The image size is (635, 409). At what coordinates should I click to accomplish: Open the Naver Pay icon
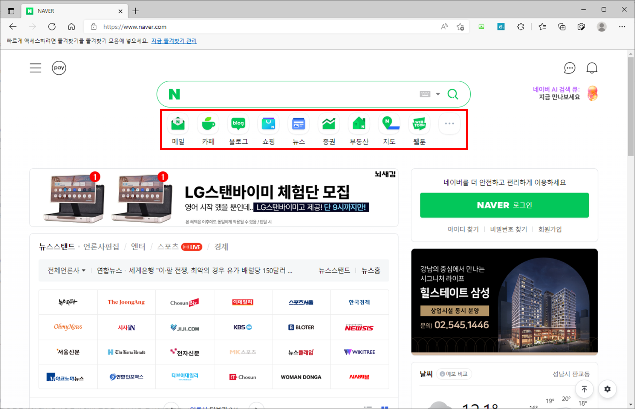coord(59,68)
